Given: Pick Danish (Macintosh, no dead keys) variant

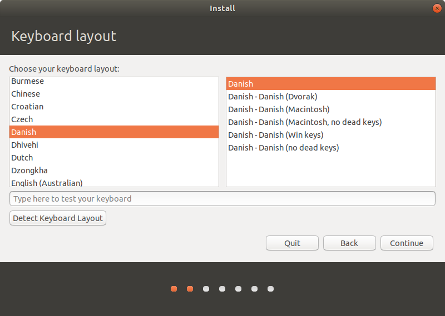Looking at the screenshot, I should click(x=330, y=122).
